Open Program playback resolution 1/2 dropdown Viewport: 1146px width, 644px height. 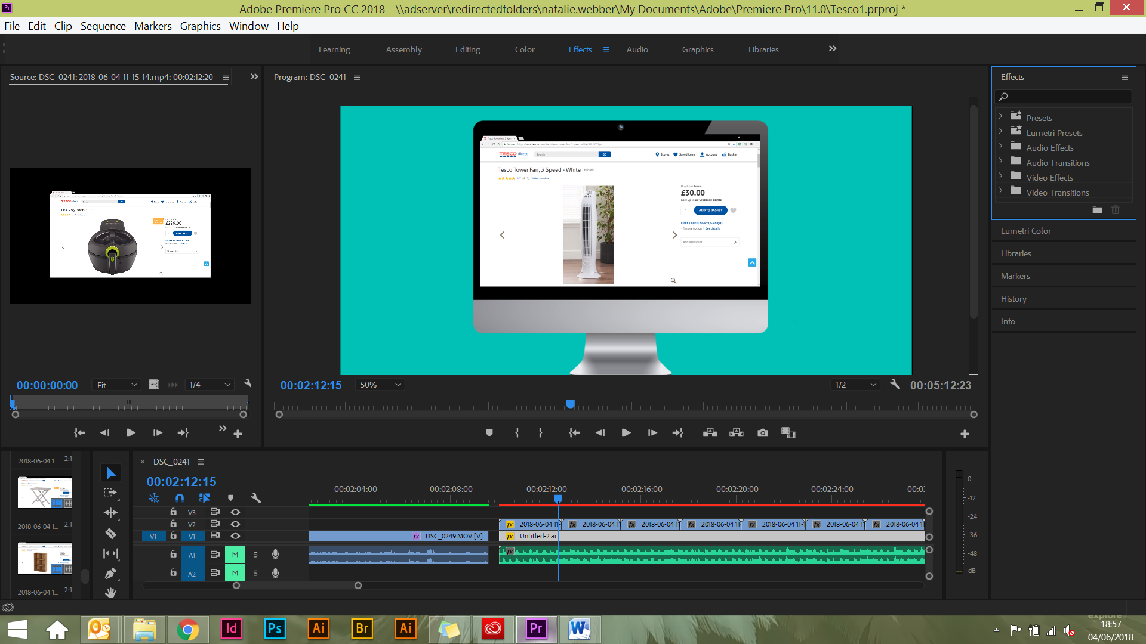(855, 385)
